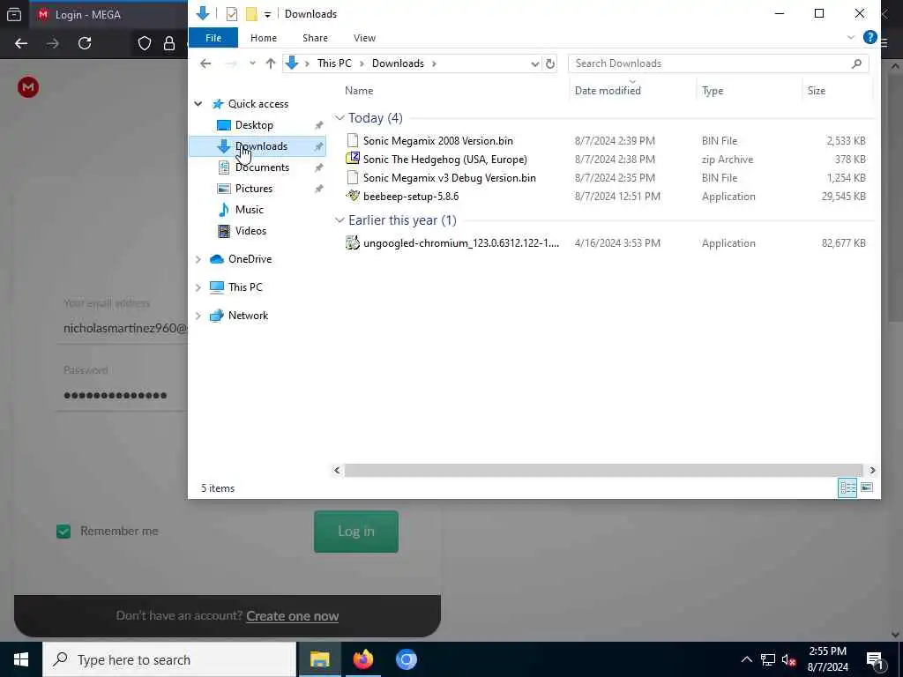This screenshot has width=903, height=677.
Task: Expand the OneDrive tree node
Action: click(198, 259)
